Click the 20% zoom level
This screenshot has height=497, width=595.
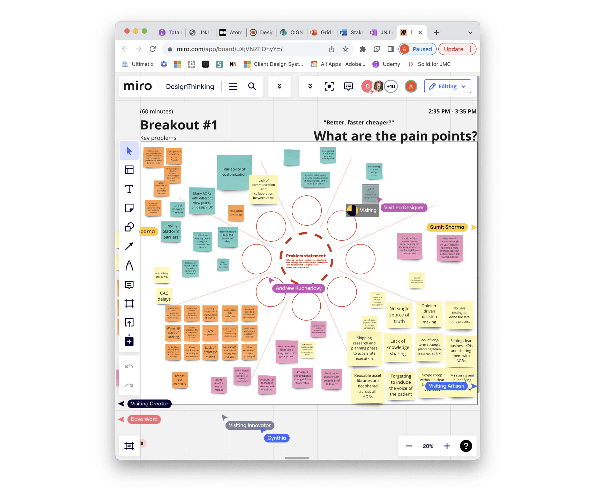[428, 446]
